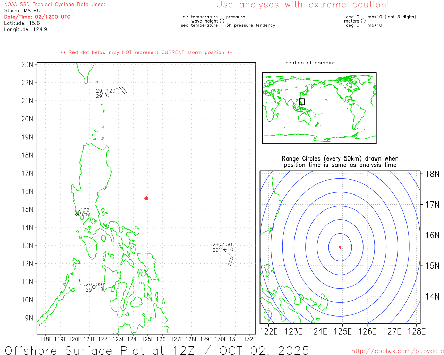Click the '23N' latitude label

pos(27,65)
